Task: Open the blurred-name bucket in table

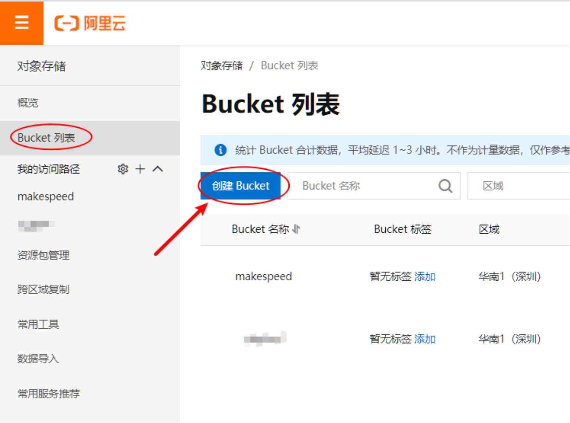Action: coord(265,339)
